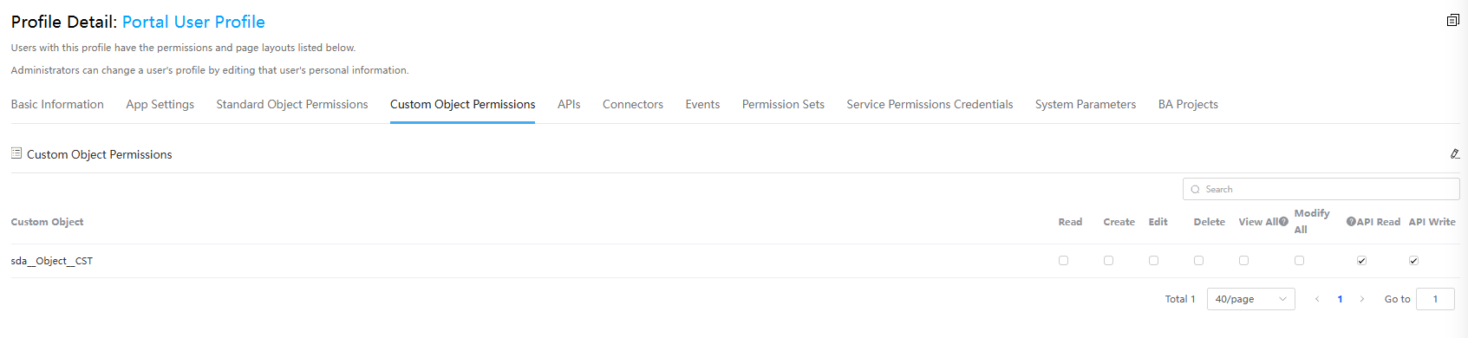Go to the previous page arrow
Image resolution: width=1468 pixels, height=338 pixels.
pos(1317,299)
